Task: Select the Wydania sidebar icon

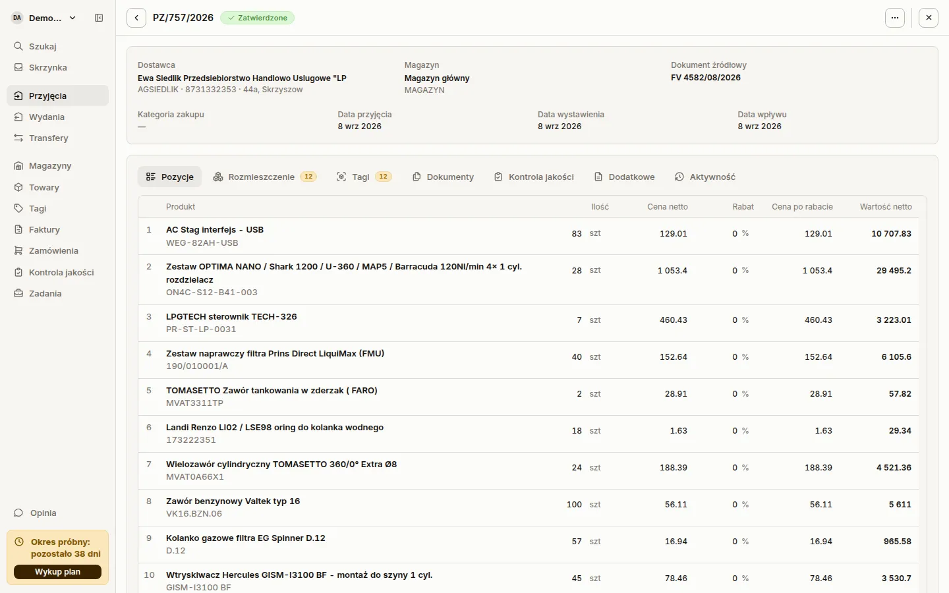Action: coord(18,117)
